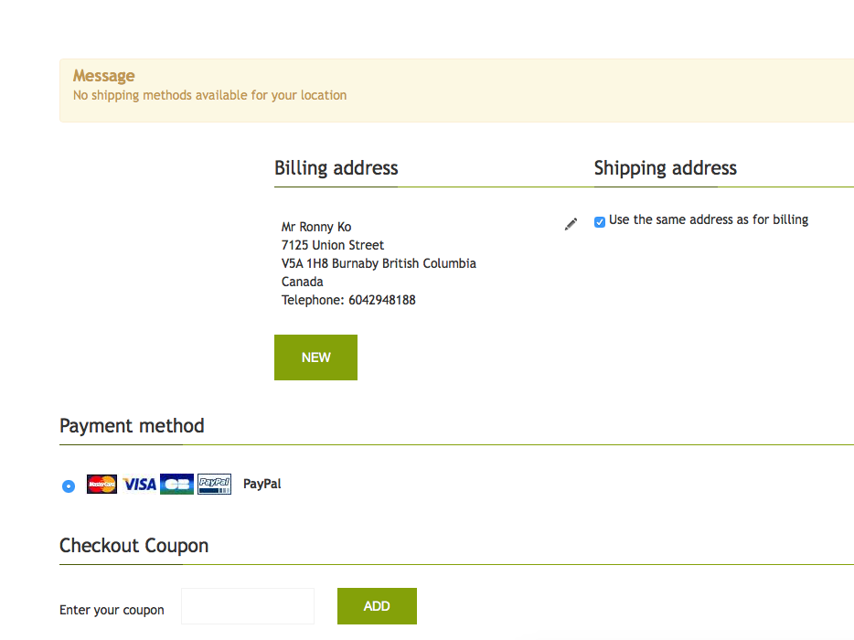Click the MasterCard logo

pyautogui.click(x=101, y=485)
